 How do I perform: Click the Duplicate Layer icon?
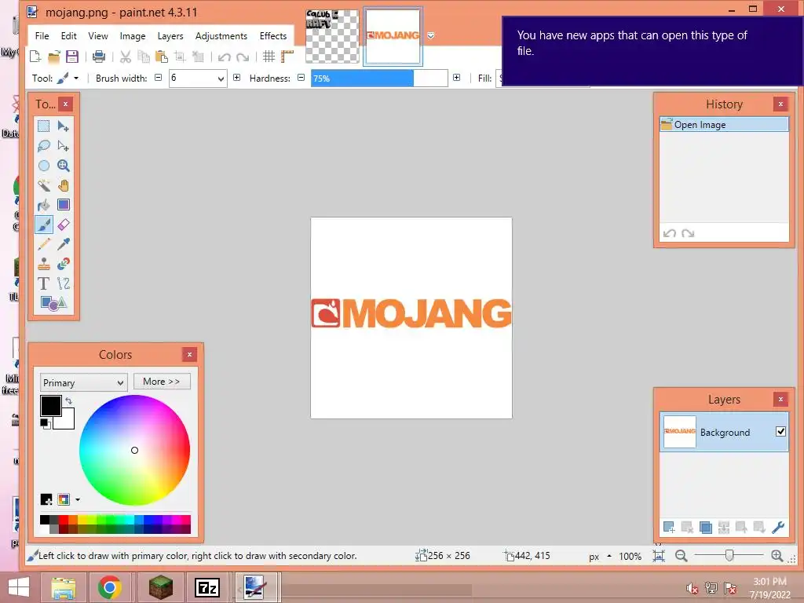tap(706, 527)
